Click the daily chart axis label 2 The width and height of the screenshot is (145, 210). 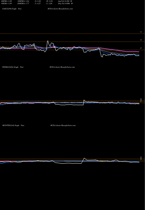click(141, 48)
